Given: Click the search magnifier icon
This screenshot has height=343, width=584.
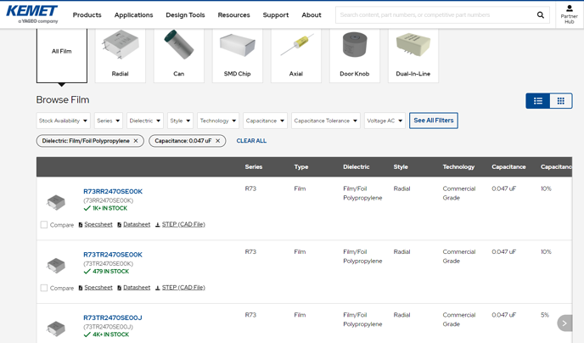Looking at the screenshot, I should [x=541, y=15].
